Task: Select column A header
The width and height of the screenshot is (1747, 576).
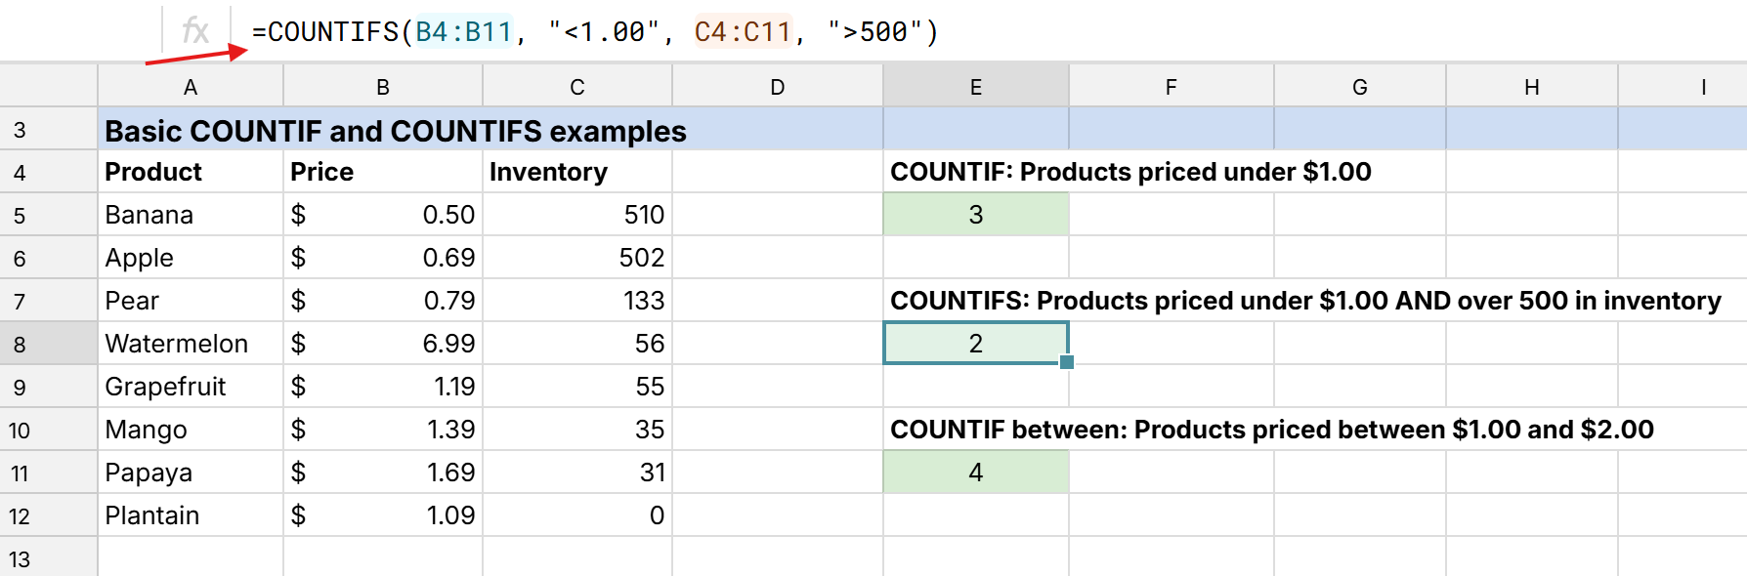Action: coord(191,87)
